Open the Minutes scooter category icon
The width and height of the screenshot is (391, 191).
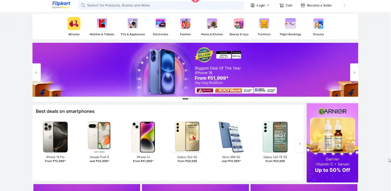coord(74,23)
